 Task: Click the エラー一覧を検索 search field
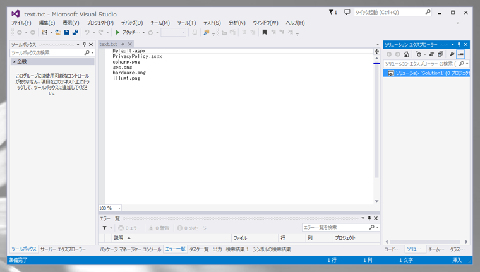340,227
